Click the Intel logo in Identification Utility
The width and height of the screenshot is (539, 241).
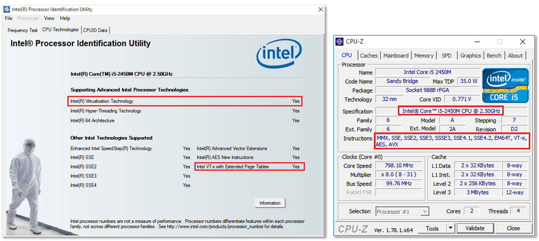(x=279, y=54)
